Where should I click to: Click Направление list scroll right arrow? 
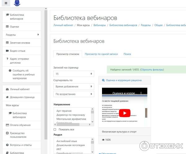[x=90, y=124]
